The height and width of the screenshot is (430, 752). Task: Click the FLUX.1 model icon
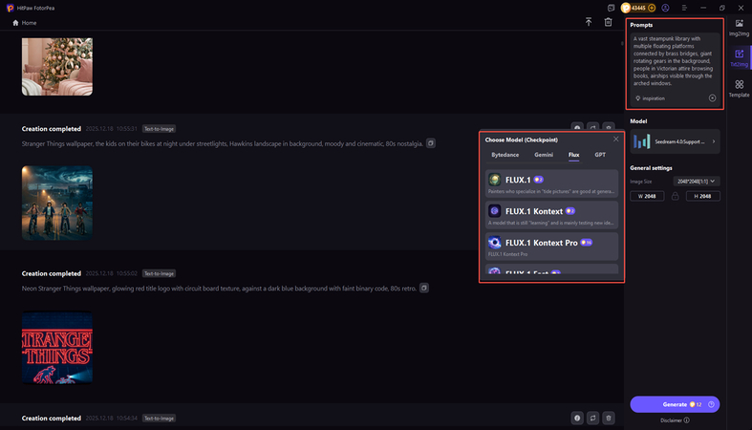tap(494, 180)
